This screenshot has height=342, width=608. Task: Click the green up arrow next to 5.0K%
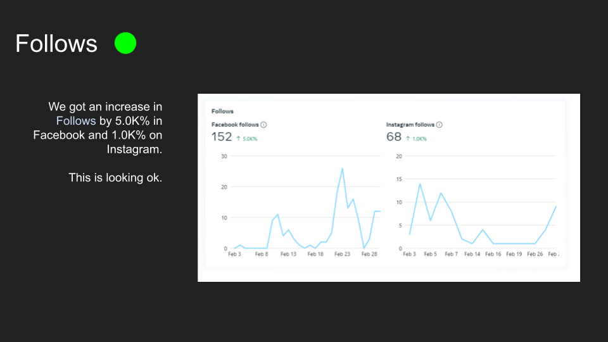click(239, 139)
